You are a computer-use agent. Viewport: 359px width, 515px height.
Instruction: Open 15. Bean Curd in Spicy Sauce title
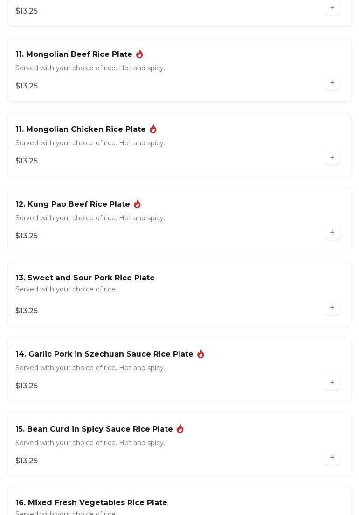click(x=94, y=429)
